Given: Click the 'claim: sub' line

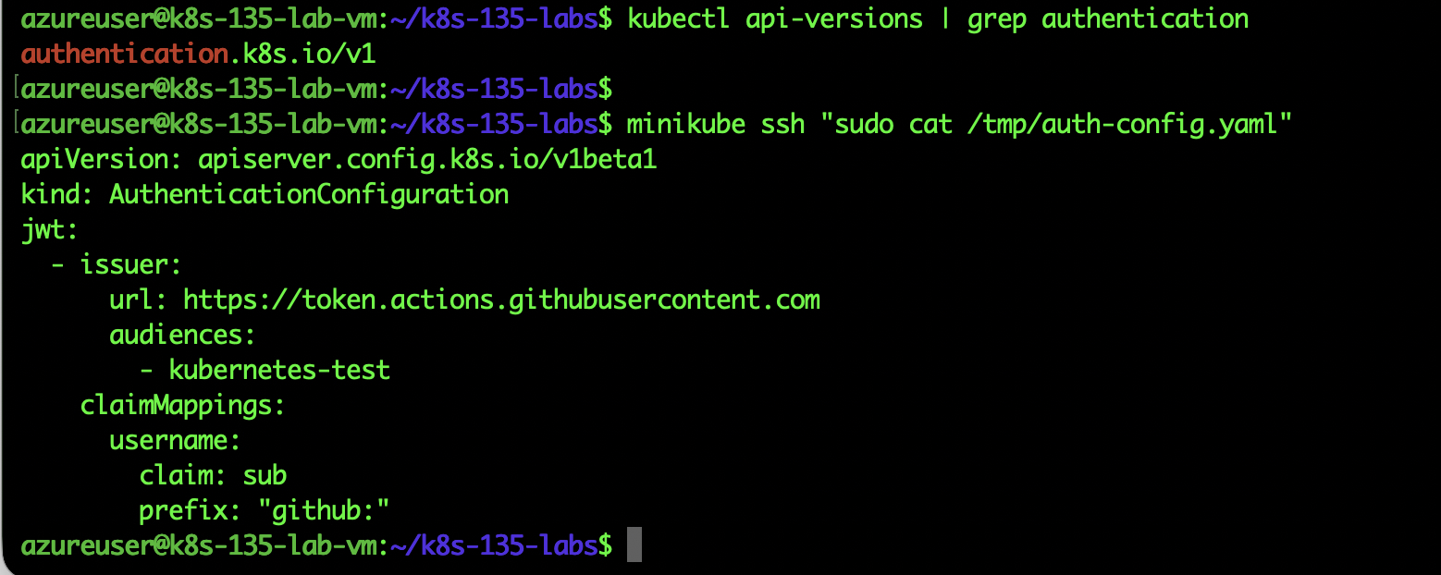Looking at the screenshot, I should click(213, 475).
